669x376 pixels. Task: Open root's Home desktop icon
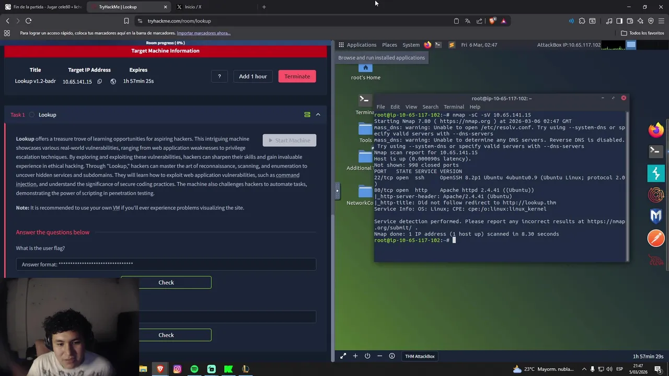click(365, 72)
